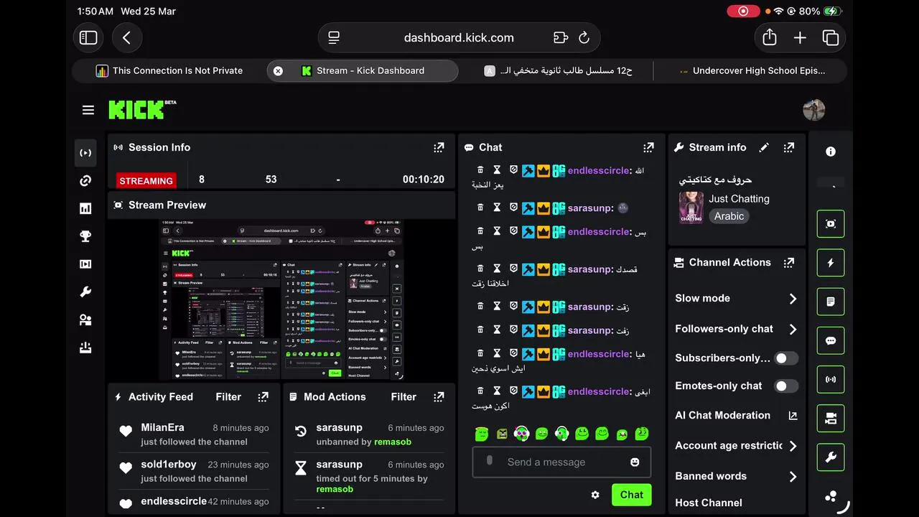Delete endlesscircle's الله message with trash icon
The width and height of the screenshot is (919, 517).
480,170
